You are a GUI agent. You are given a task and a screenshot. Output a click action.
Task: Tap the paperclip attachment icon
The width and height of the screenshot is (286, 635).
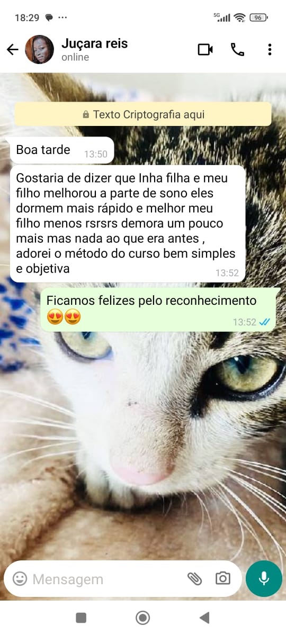click(195, 579)
